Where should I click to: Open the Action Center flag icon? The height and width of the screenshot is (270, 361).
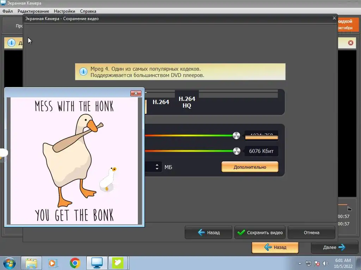coord(317,263)
